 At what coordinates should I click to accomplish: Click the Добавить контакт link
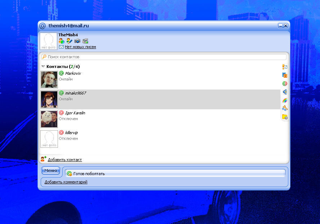pyautogui.click(x=65, y=160)
